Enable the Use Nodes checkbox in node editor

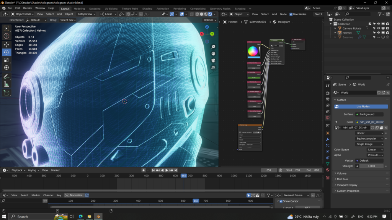tap(291, 14)
